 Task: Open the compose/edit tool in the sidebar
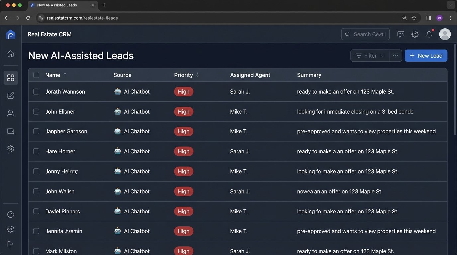coord(11,95)
